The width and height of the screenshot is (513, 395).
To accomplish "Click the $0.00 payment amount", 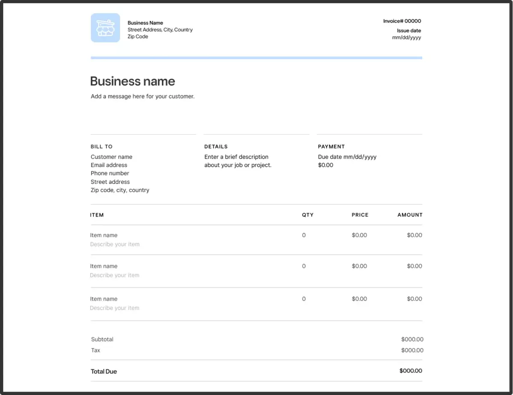I will (326, 165).
